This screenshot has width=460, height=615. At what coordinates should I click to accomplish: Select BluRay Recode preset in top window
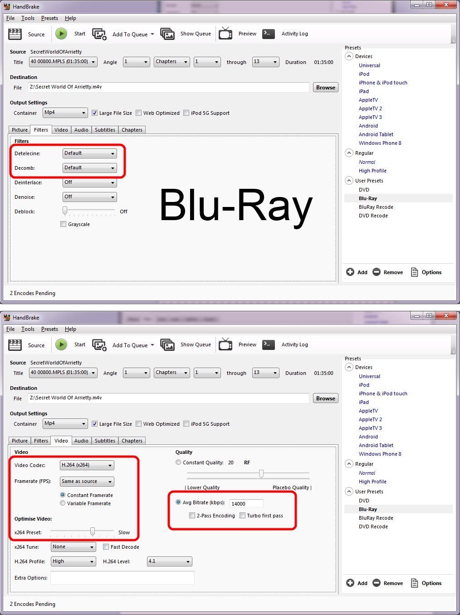[x=376, y=207]
